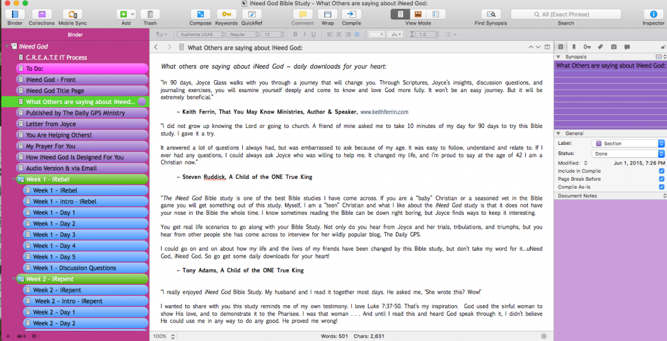667x341 pixels.
Task: Open the Label dropdown showing Section
Action: pos(628,144)
